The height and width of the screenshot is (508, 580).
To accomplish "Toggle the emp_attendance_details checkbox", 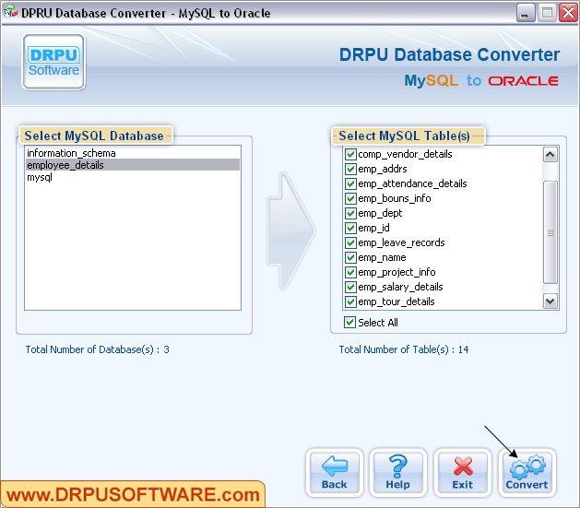I will (x=350, y=183).
